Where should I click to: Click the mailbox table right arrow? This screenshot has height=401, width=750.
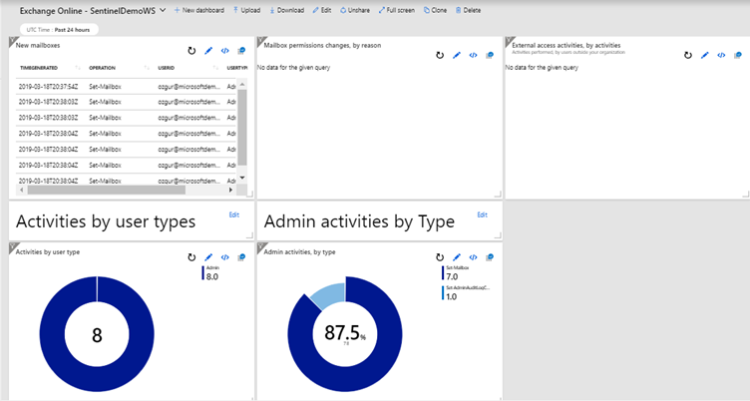(x=230, y=190)
